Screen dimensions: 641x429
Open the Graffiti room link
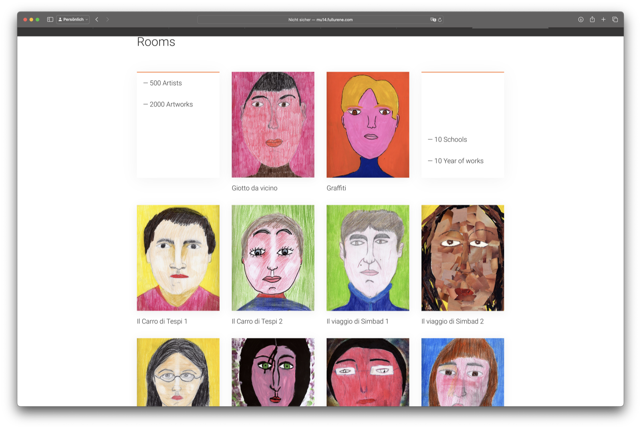tap(336, 188)
